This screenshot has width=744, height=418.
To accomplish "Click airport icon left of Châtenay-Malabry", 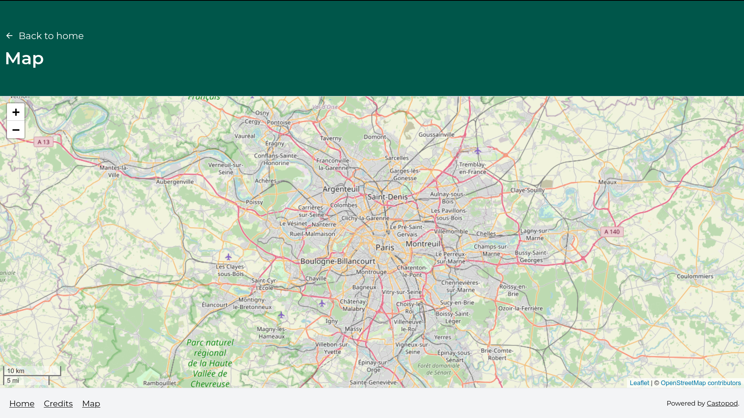I will (322, 304).
